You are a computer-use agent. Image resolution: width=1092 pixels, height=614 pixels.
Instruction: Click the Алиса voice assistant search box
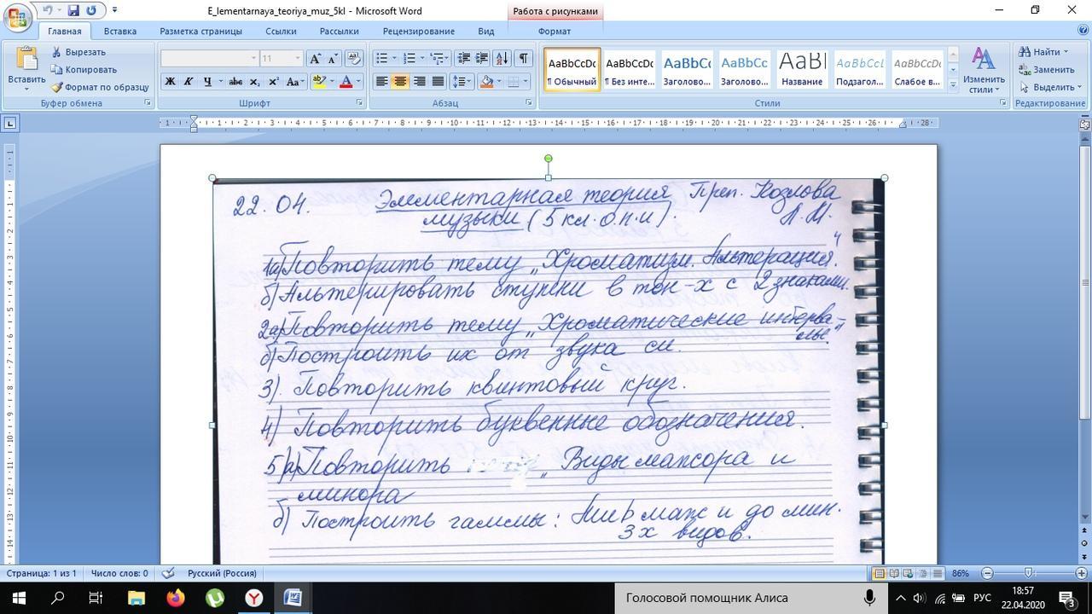click(x=751, y=598)
